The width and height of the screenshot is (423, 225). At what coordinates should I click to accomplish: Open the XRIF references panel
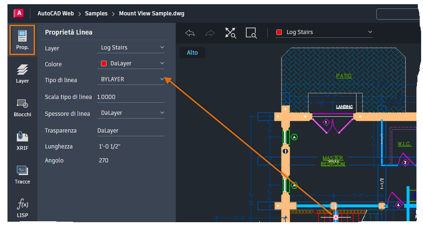click(22, 141)
